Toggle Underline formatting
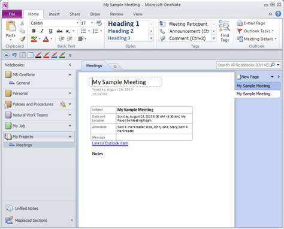Image resolution: width=284 pixels, height=229 pixels. (50, 31)
